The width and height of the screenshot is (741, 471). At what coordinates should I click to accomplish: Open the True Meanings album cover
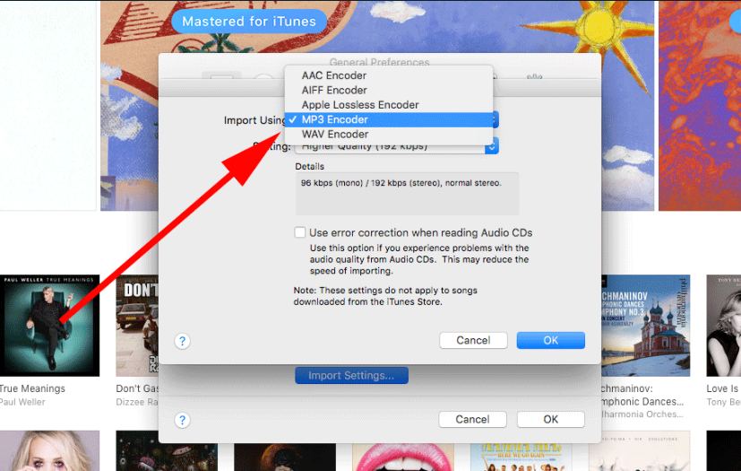(49, 326)
